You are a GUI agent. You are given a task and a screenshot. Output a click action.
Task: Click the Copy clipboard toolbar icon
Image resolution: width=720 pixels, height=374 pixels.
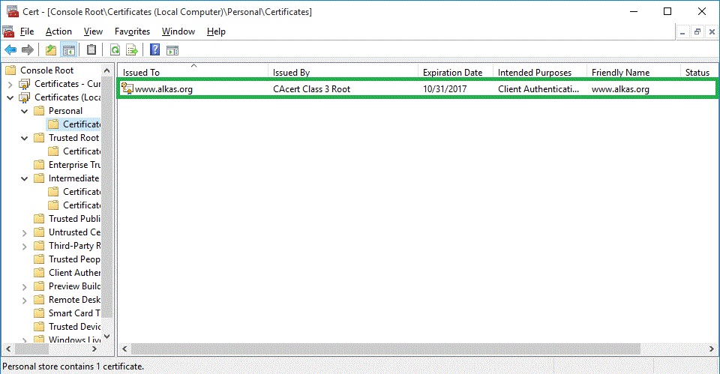click(91, 50)
